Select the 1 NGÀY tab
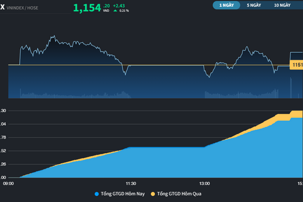Image resolution: width=303 pixels, height=202 pixels. [226, 5]
